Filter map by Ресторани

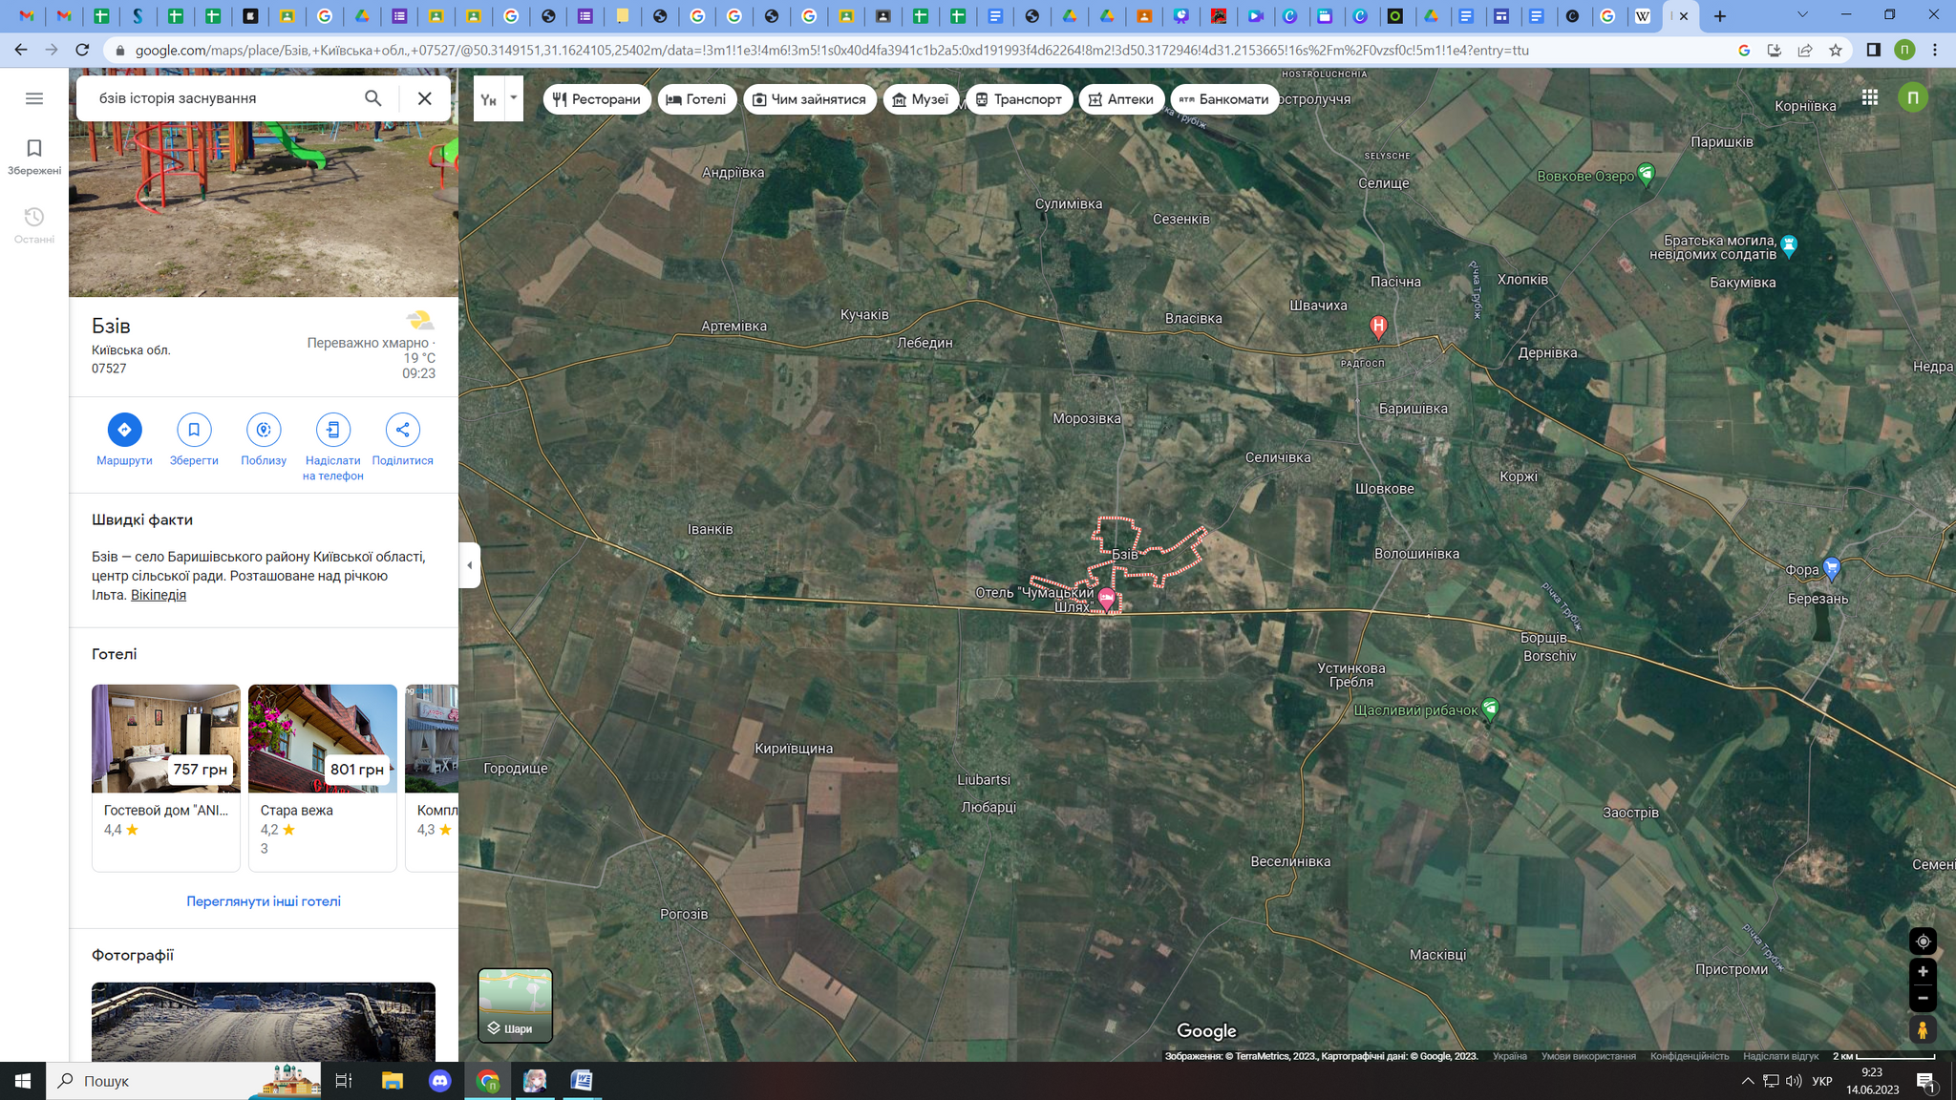597,99
